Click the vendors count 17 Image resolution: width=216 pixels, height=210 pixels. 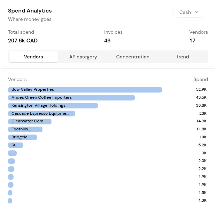tap(192, 41)
